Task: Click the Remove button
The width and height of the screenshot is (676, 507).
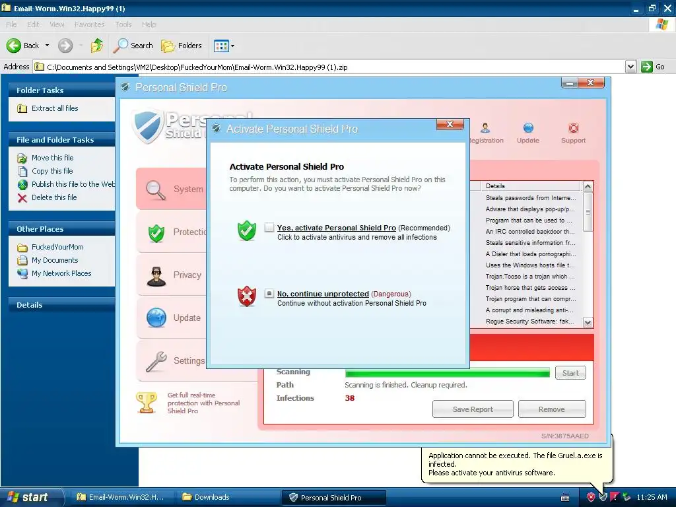Action: coord(552,409)
